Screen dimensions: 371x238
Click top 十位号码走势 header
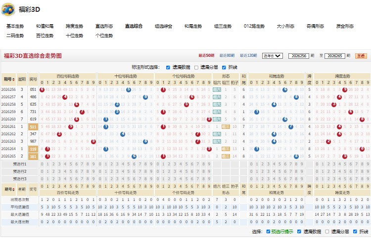tap(126, 76)
